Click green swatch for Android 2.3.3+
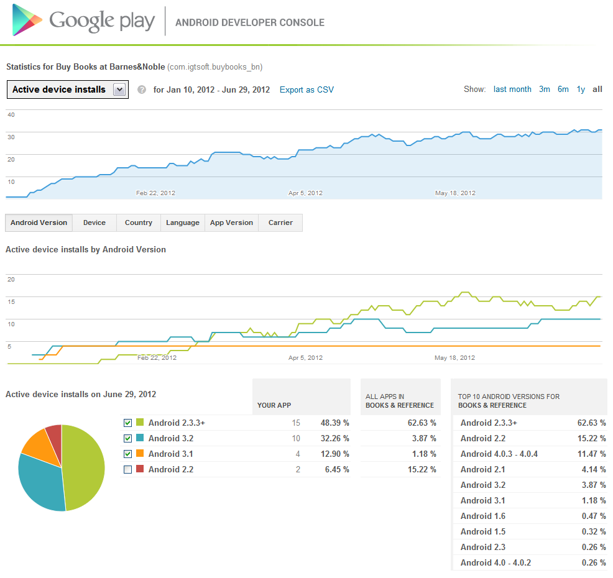This screenshot has height=578, width=613. coord(139,422)
